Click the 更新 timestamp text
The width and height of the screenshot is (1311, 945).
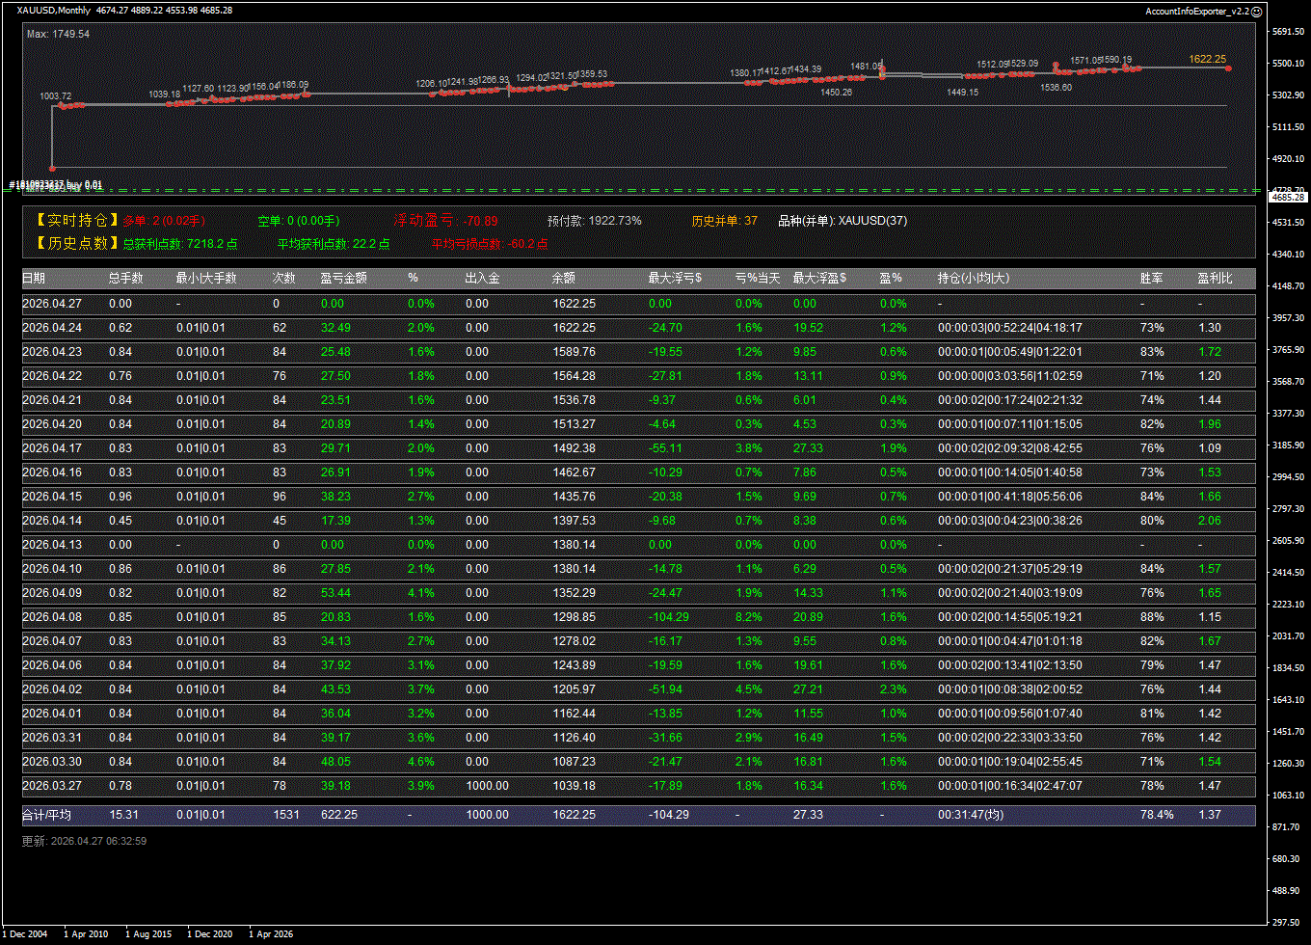[84, 841]
